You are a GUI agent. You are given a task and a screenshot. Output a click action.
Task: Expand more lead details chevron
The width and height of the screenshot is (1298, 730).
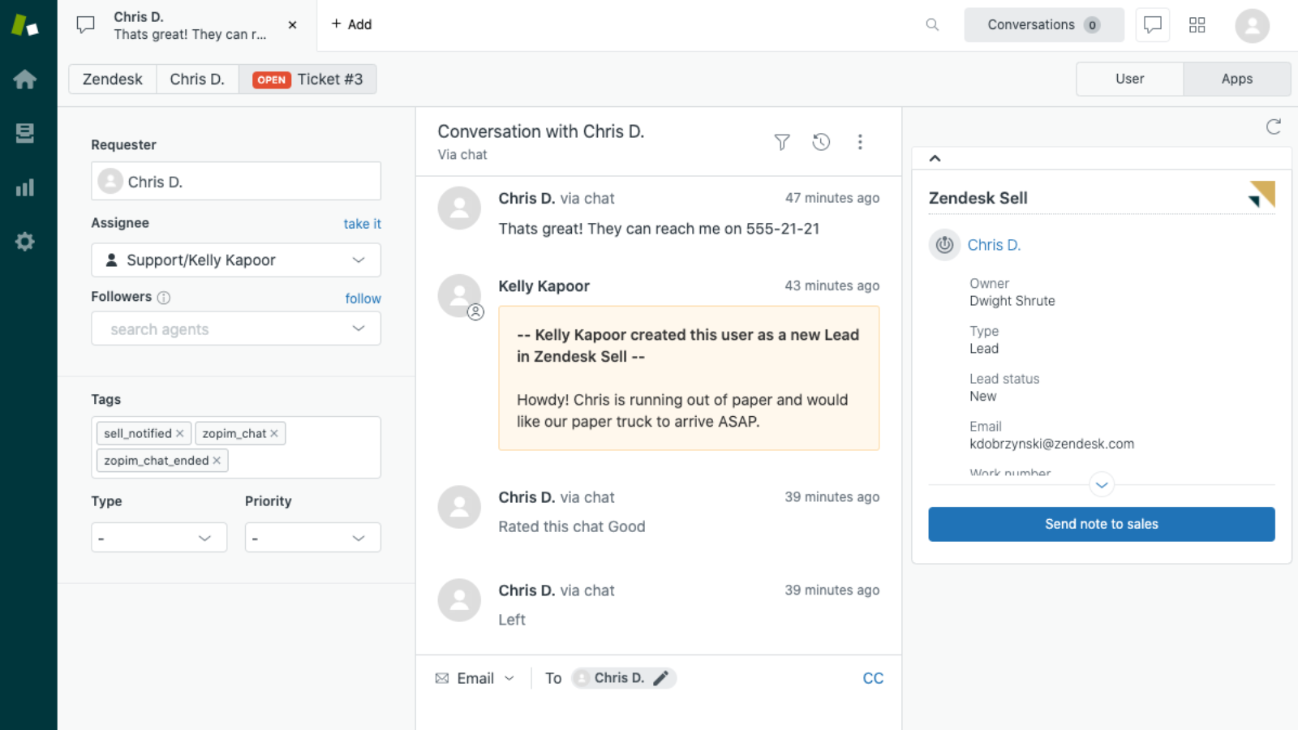1102,485
